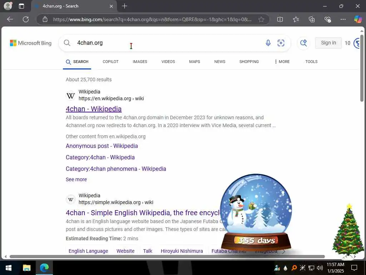Open the Bing deep search icon
This screenshot has width=366, height=275.
(x=303, y=43)
